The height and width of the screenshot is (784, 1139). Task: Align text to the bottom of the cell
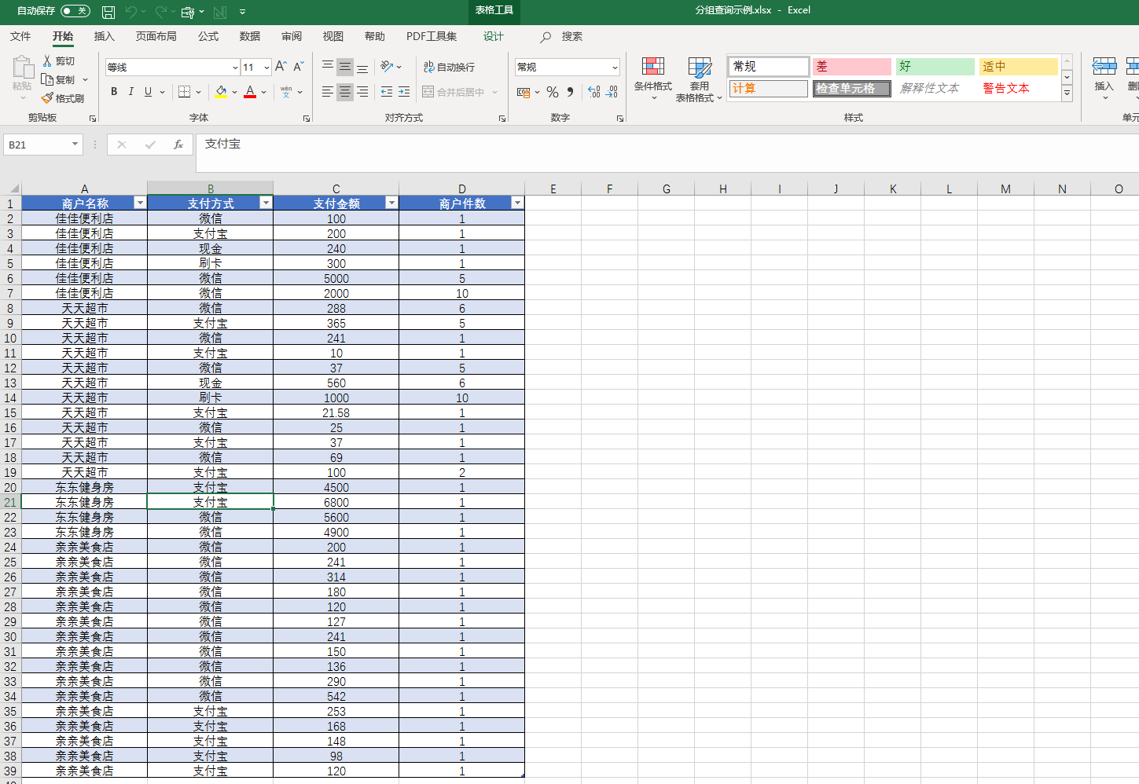click(362, 67)
